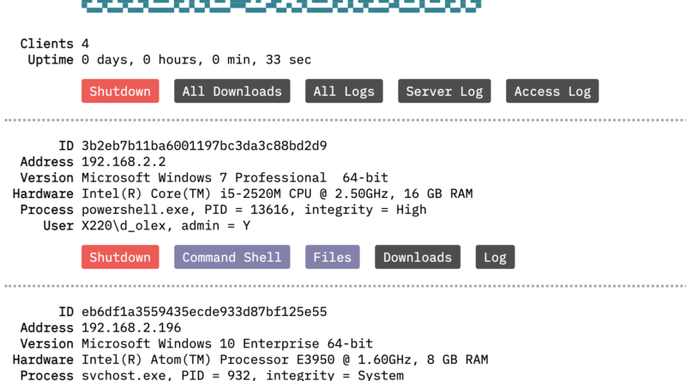Click the Intel Atom E3950 hardware line
The width and height of the screenshot is (686, 381).
(x=285, y=360)
